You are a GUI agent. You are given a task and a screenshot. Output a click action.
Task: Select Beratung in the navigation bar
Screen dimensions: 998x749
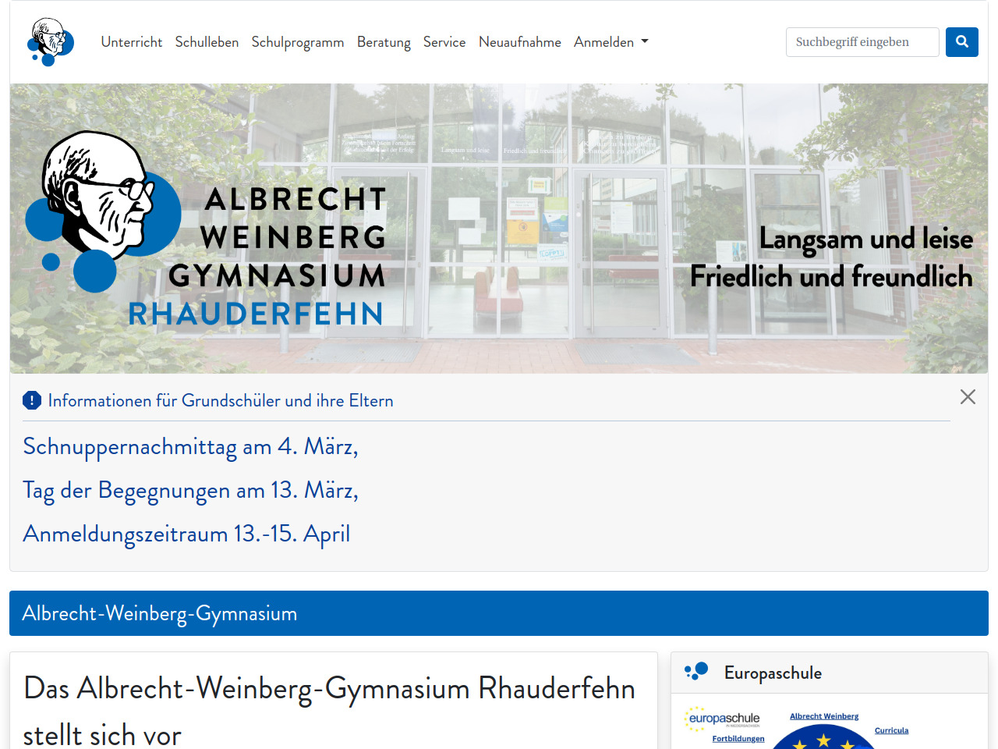pyautogui.click(x=384, y=42)
